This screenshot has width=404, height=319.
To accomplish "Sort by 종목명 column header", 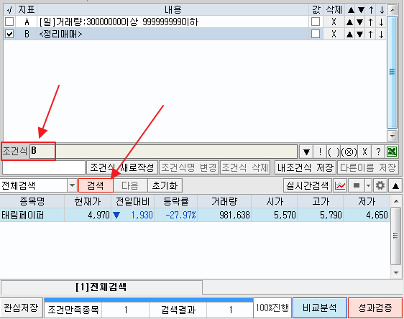I will click(x=32, y=201).
